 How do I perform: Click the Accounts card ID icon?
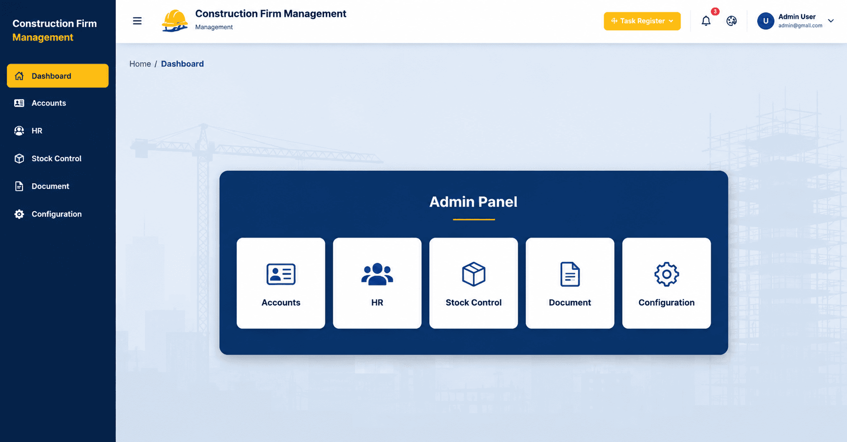pos(281,274)
